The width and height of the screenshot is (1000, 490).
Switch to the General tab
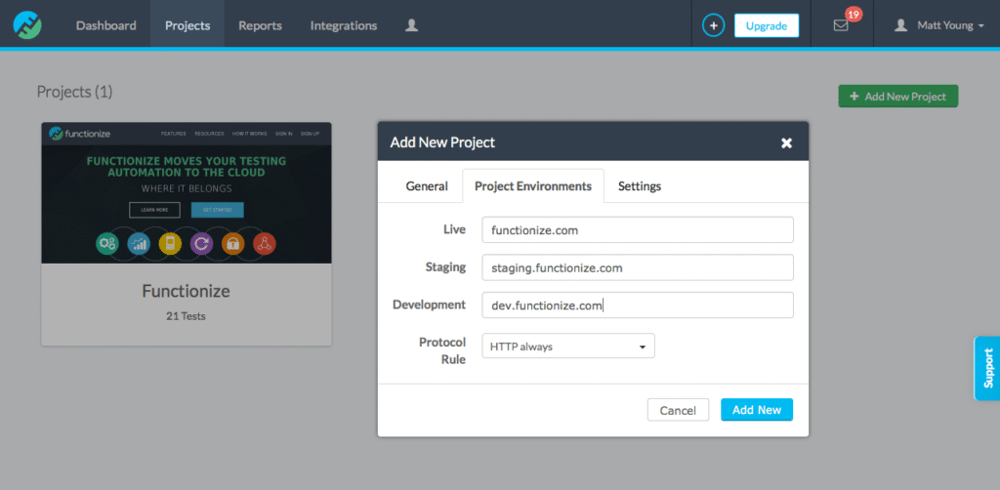(x=427, y=185)
